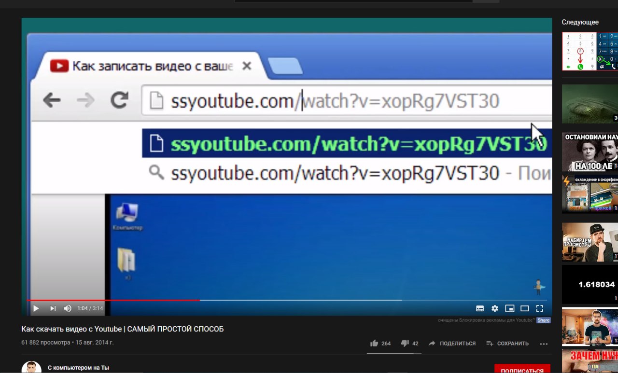Open the 1.618034 thumbnail video

pos(590,285)
